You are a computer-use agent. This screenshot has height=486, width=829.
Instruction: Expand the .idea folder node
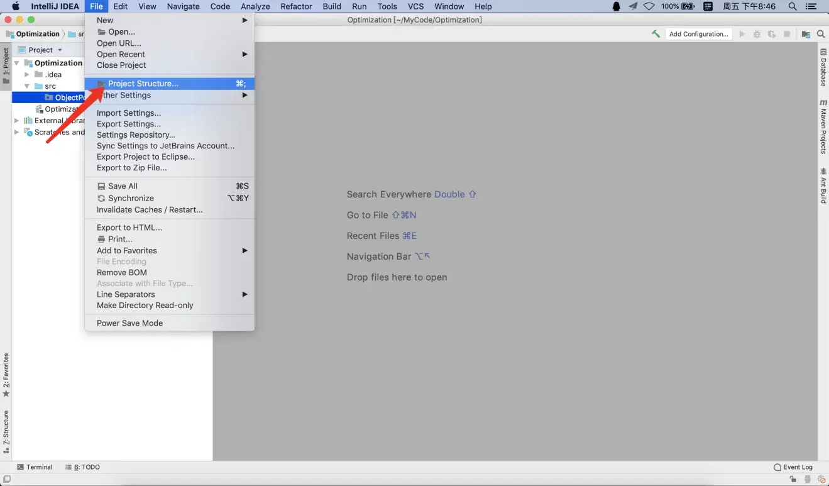pyautogui.click(x=27, y=74)
